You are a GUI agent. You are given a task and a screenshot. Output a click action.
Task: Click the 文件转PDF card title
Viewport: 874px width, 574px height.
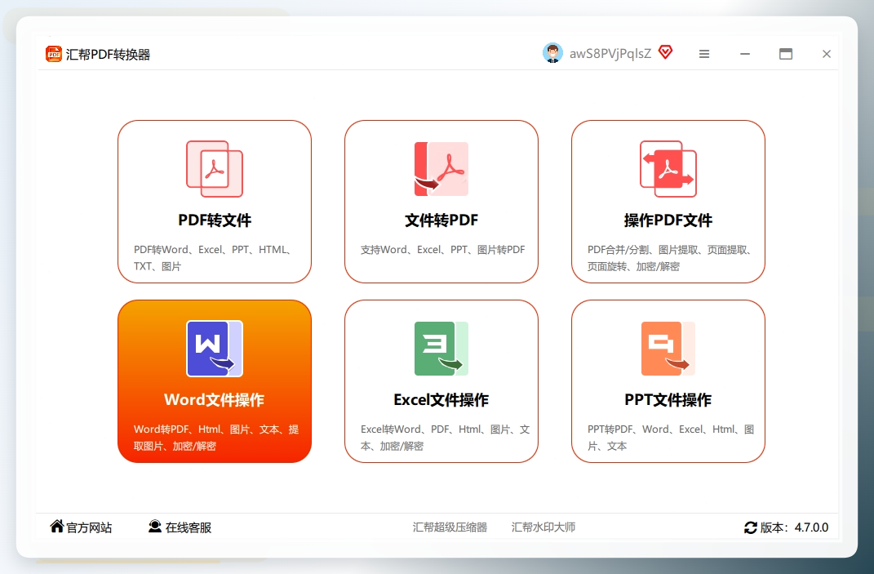[x=441, y=220]
